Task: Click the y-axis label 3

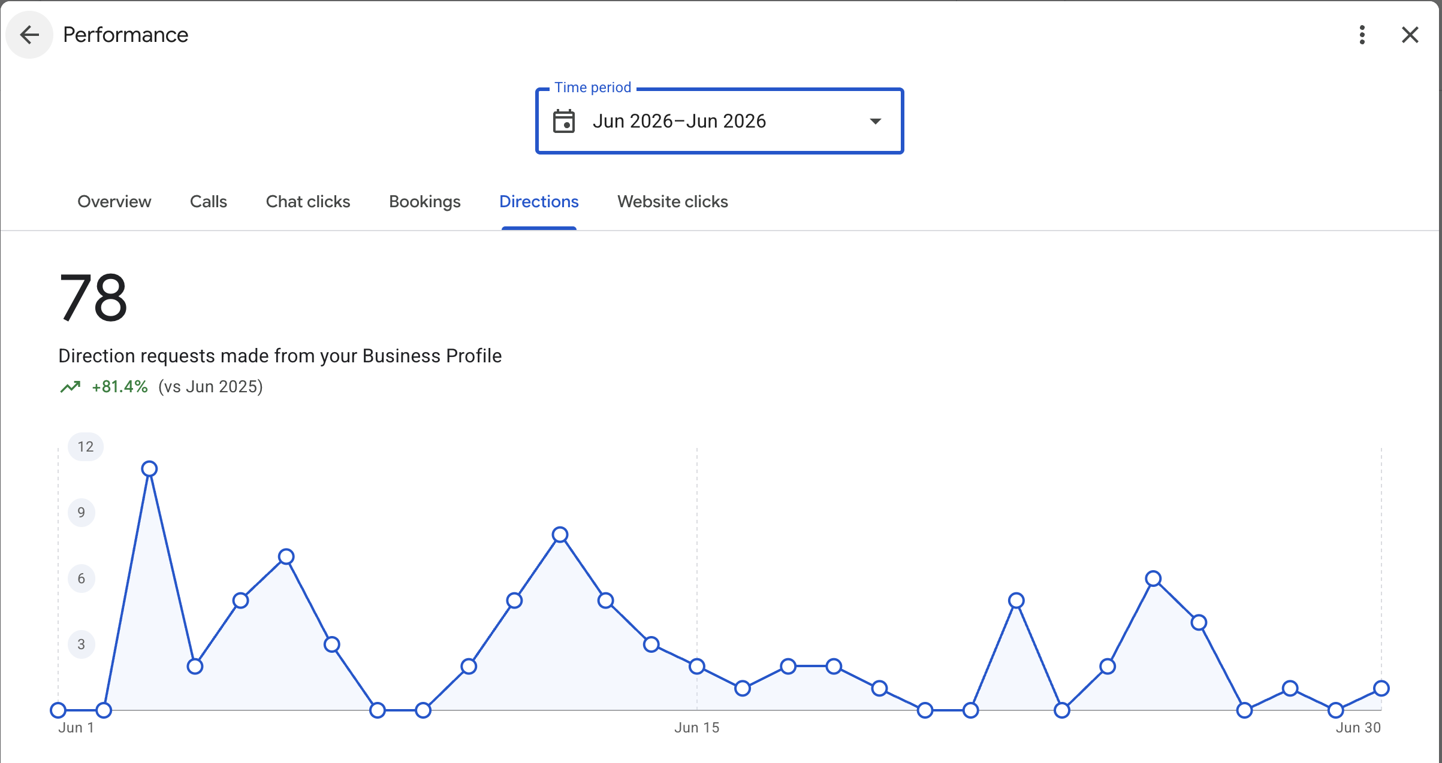Action: [x=82, y=644]
